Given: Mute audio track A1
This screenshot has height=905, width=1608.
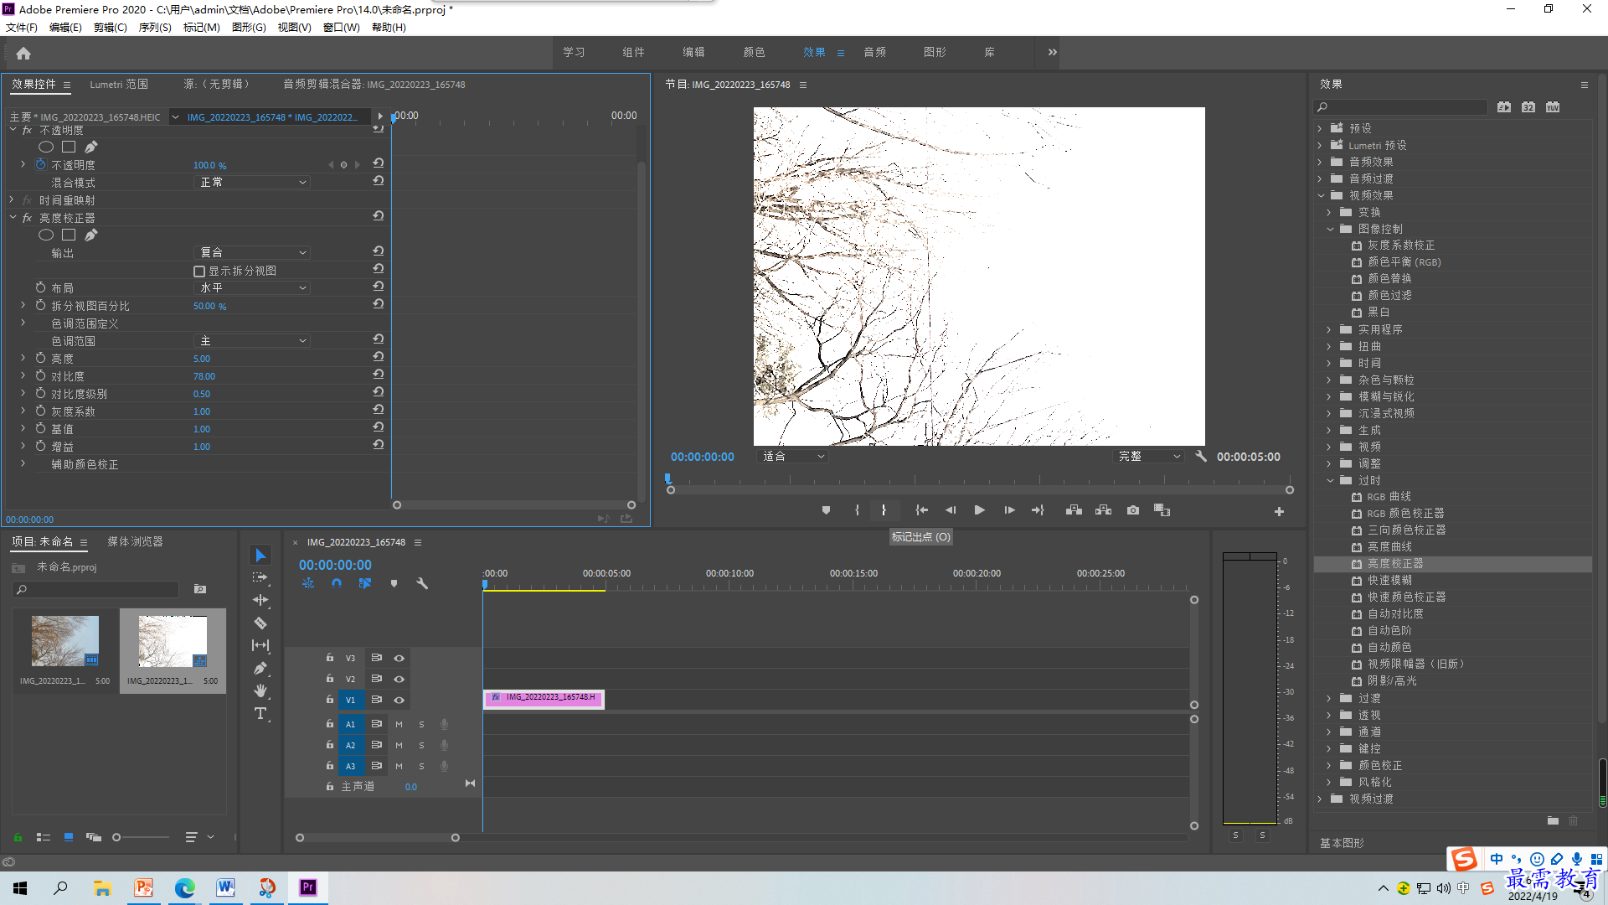Looking at the screenshot, I should point(399,724).
